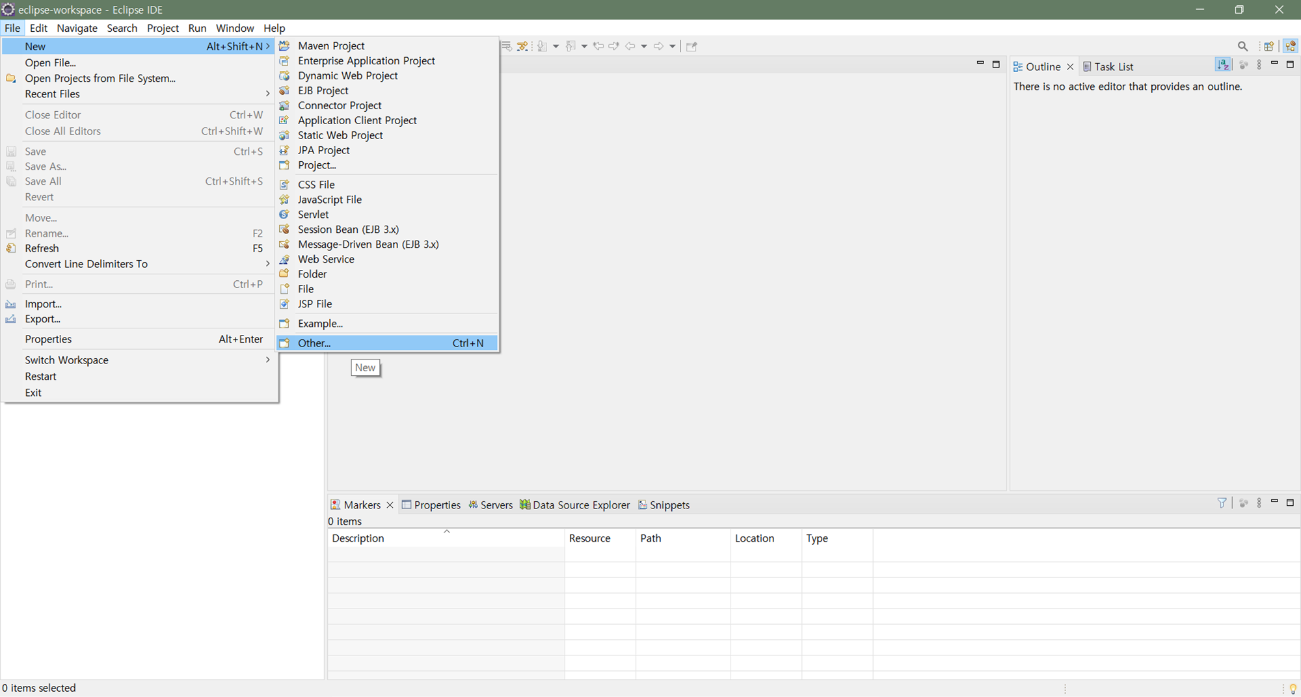
Task: Toggle alphabetical Sort in the Outline view
Action: pyautogui.click(x=1223, y=64)
